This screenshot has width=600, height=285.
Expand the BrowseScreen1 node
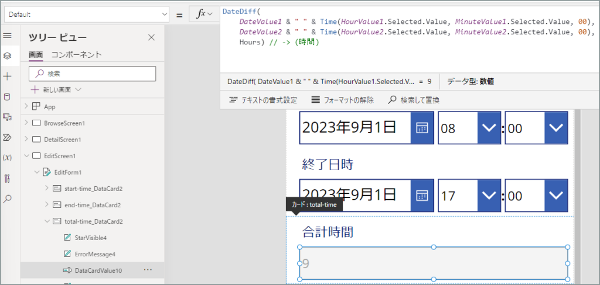click(x=26, y=123)
